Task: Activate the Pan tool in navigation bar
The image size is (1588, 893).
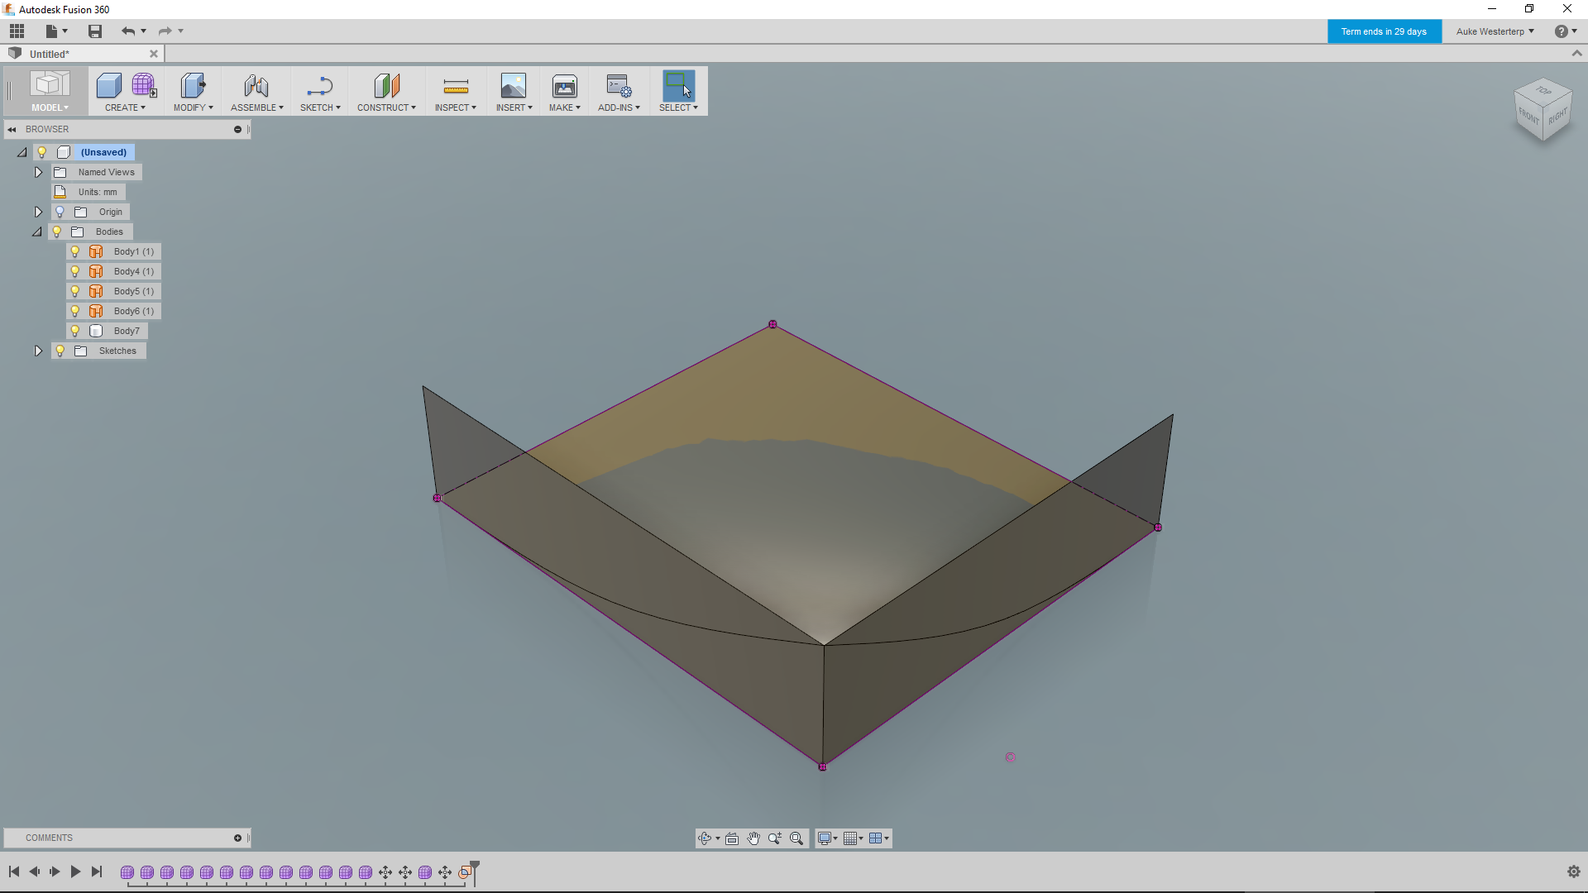Action: 753,838
